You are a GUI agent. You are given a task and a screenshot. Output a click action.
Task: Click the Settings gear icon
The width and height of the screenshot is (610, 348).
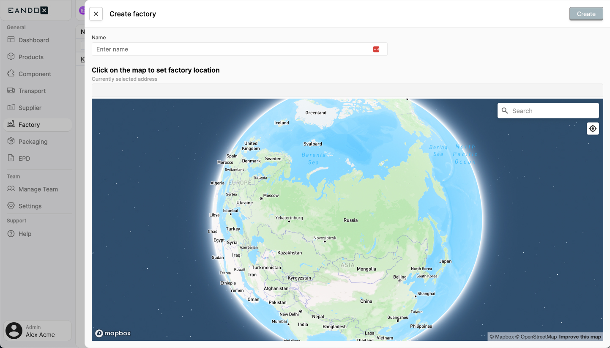[11, 206]
